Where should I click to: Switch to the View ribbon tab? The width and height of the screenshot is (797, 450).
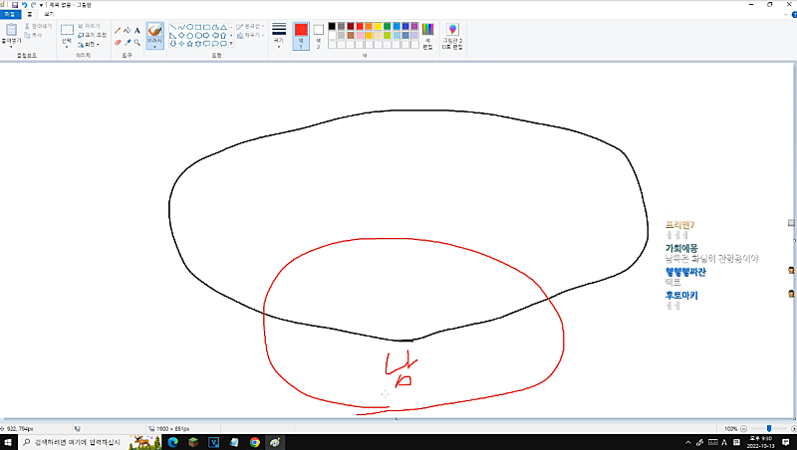[x=49, y=14]
